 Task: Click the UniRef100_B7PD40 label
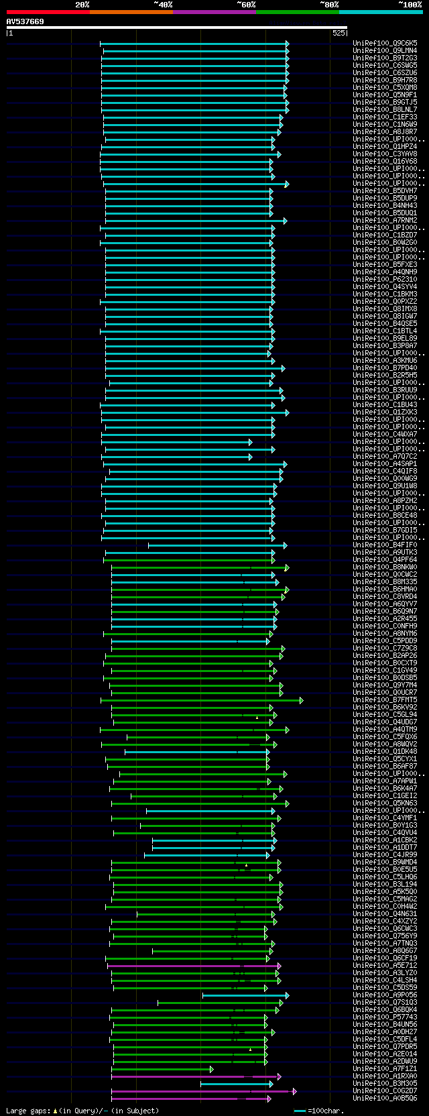click(385, 368)
